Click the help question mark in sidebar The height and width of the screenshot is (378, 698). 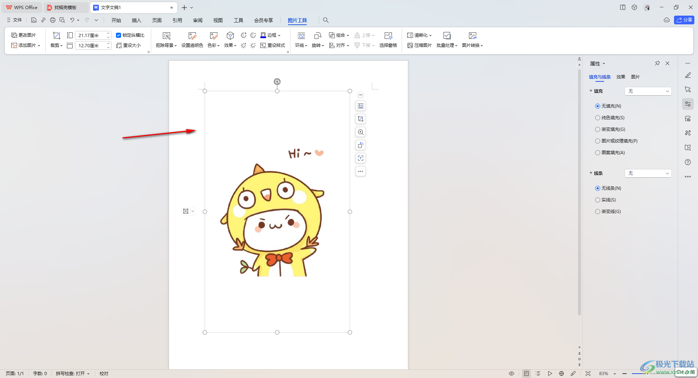[x=688, y=162]
